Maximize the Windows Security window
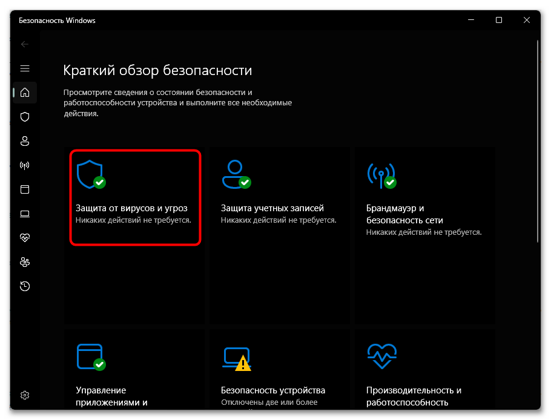Image resolution: width=551 pixels, height=420 pixels. [x=499, y=20]
